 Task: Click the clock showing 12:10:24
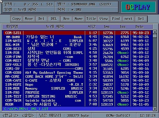[148, 116]
